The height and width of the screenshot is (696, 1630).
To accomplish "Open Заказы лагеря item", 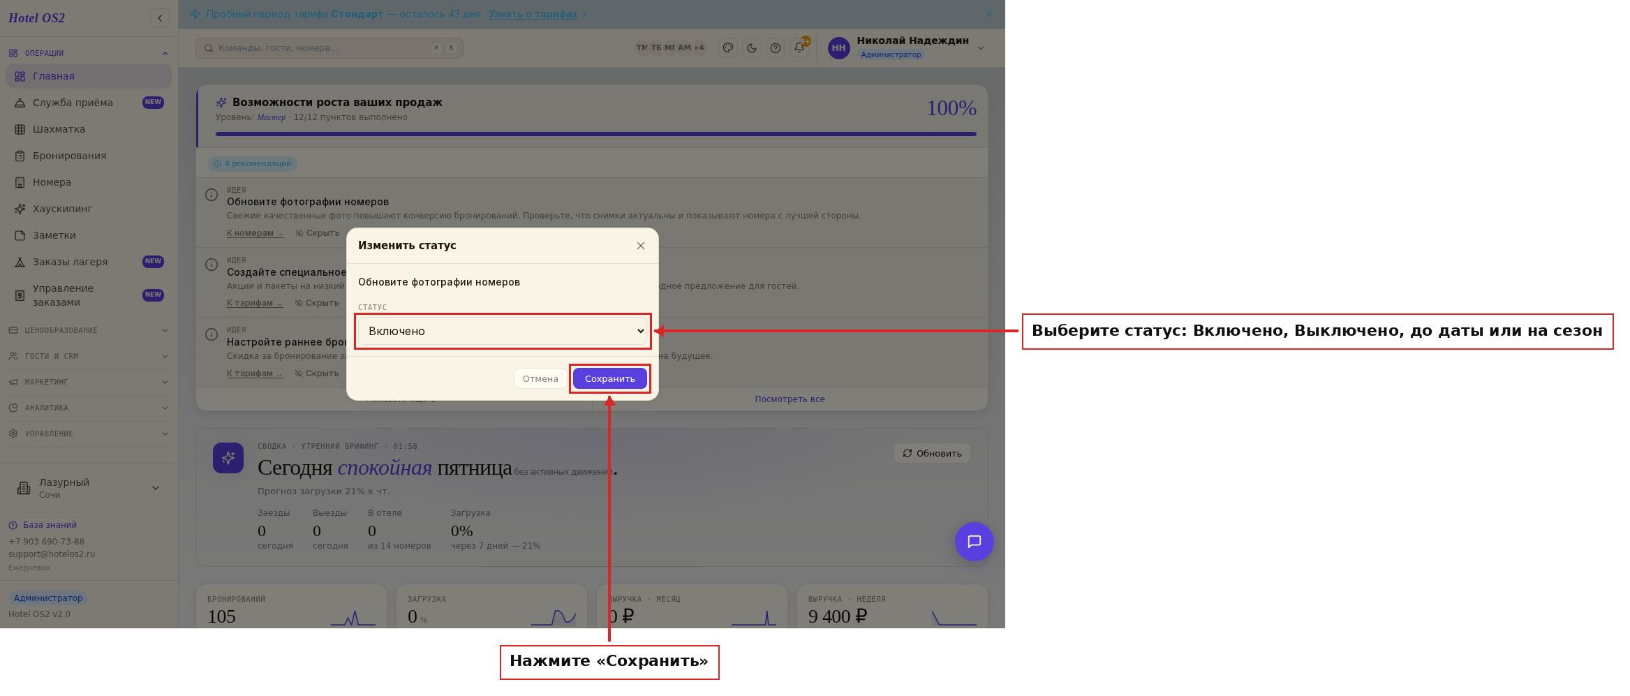I will pyautogui.click(x=89, y=262).
